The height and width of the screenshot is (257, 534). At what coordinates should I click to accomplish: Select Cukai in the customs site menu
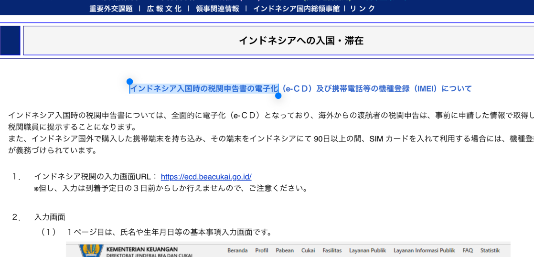[308, 250]
